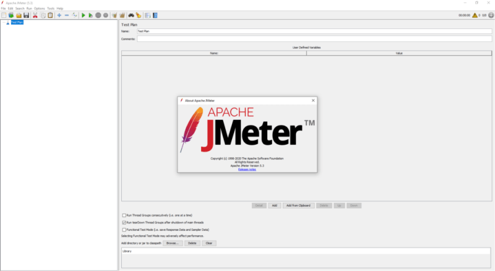
Task: Collapse all nodes with minus icon
Action: [67, 15]
